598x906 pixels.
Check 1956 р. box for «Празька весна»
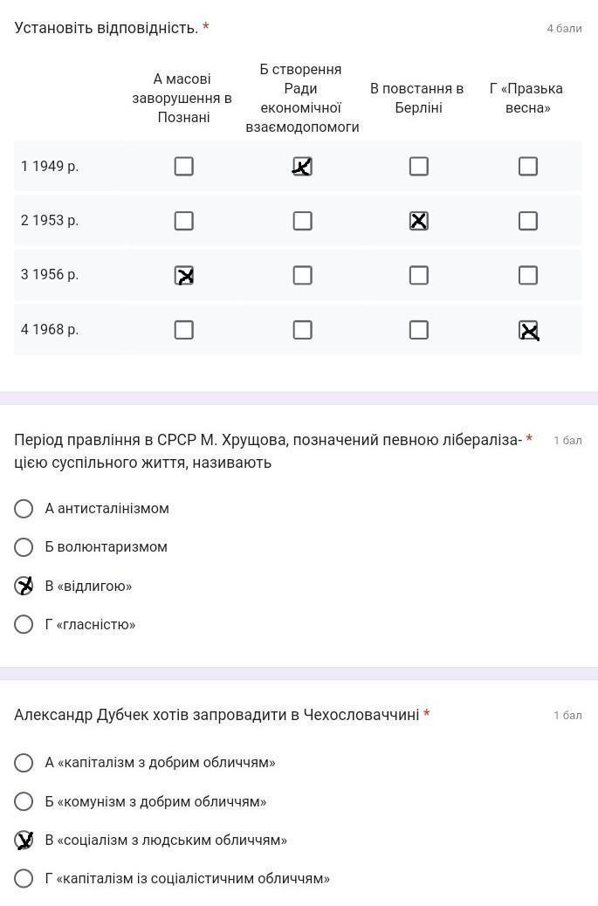527,275
